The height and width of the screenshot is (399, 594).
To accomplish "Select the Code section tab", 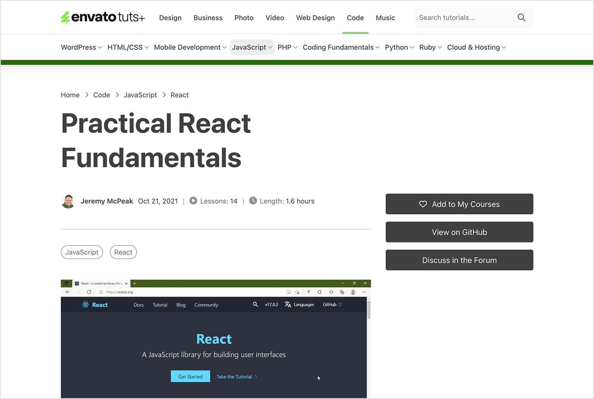I will [x=355, y=18].
